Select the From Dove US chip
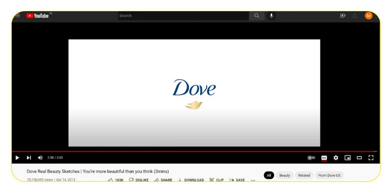392x194 pixels. click(x=329, y=175)
